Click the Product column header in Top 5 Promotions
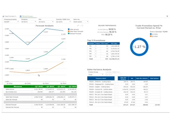 (x=98, y=43)
